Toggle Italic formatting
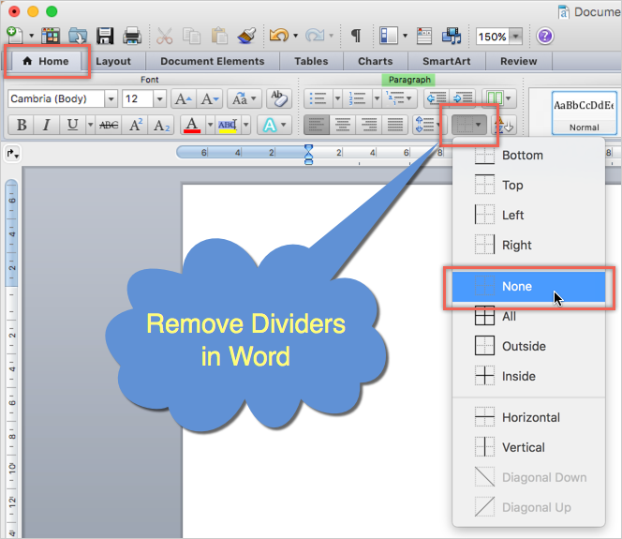 [x=47, y=125]
